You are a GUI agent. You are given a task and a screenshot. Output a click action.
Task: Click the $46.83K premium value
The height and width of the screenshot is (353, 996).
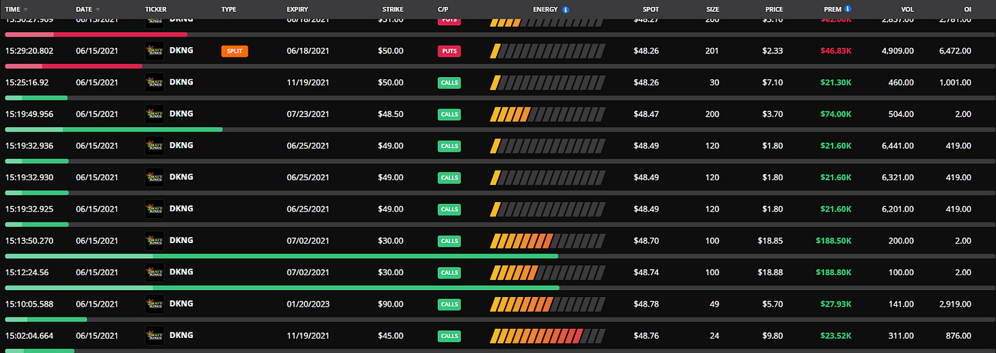pos(837,51)
